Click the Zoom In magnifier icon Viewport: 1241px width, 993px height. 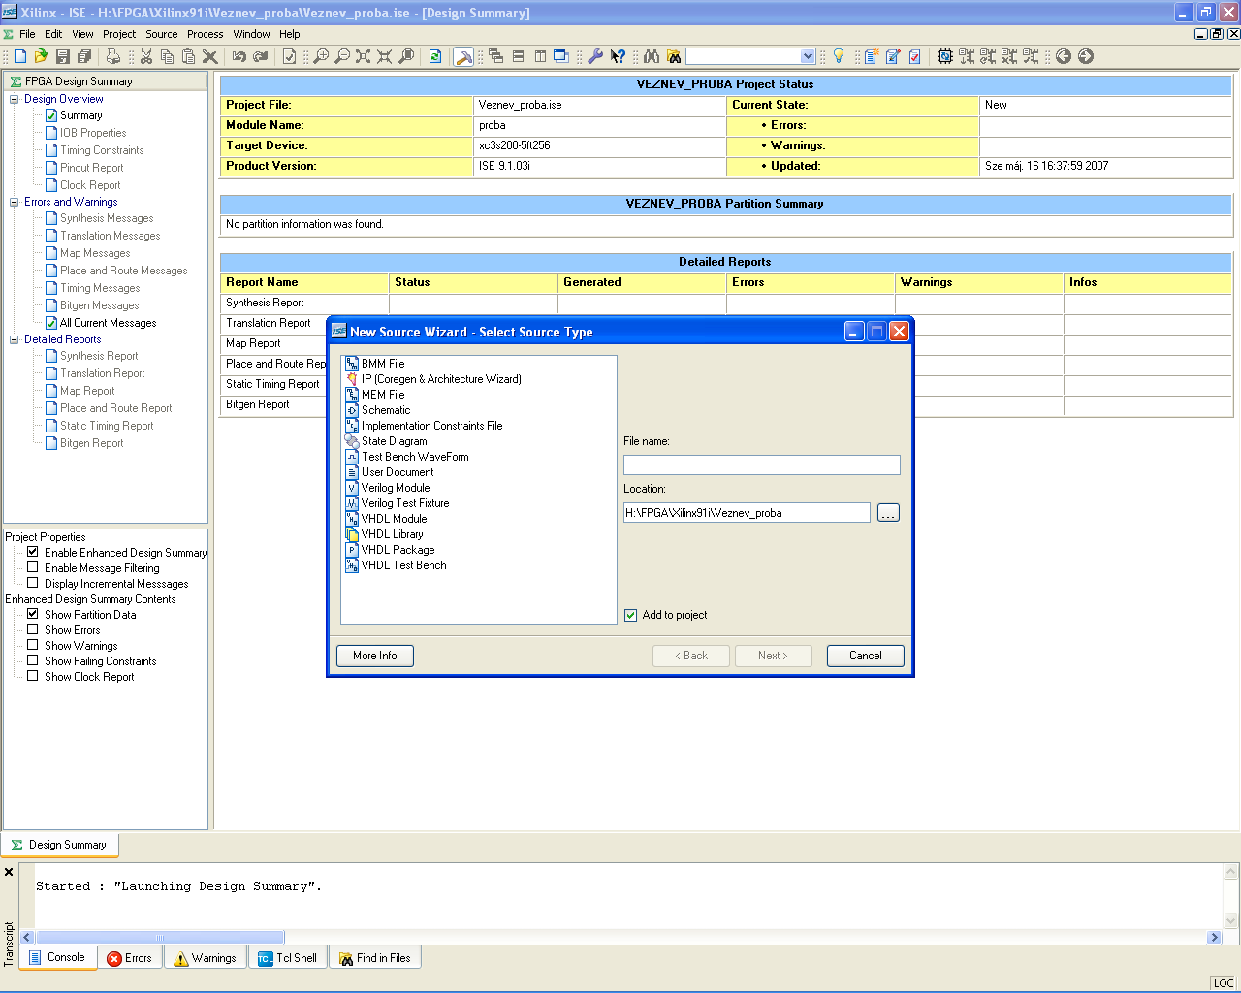click(x=321, y=56)
